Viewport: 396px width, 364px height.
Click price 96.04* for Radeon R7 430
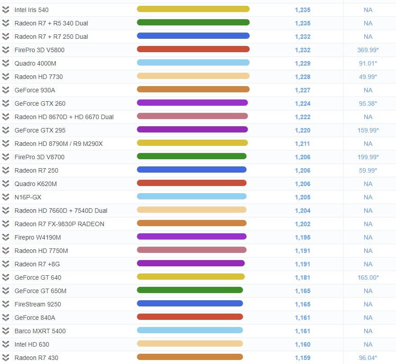pos(368,358)
